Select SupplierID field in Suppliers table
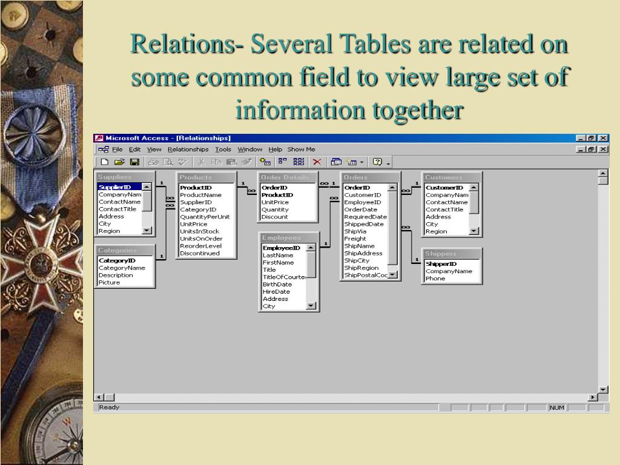The height and width of the screenshot is (465, 620). (119, 187)
